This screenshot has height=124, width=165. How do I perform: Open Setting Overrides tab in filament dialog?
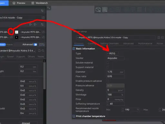point(109,44)
